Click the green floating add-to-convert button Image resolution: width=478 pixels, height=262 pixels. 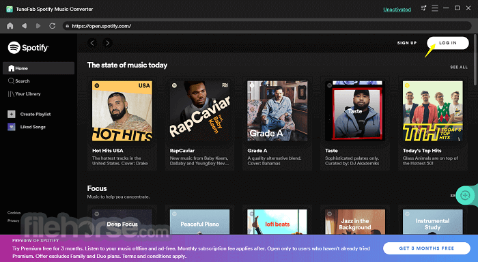[x=465, y=195]
